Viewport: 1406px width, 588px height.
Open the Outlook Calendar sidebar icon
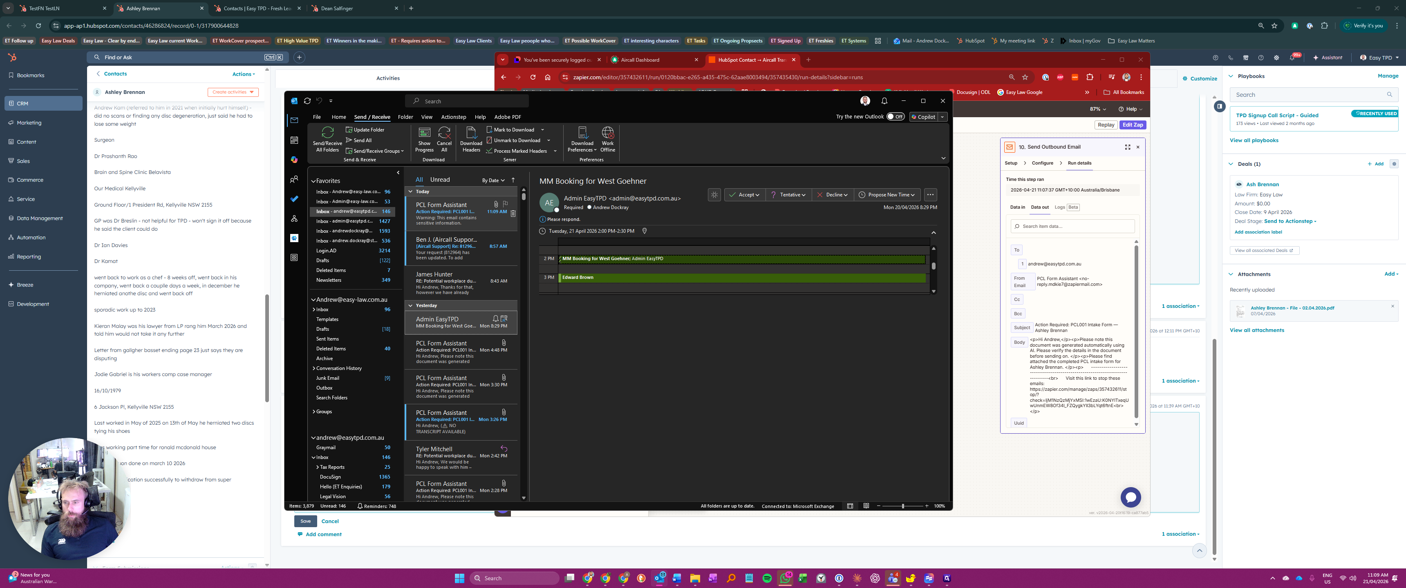coord(294,140)
